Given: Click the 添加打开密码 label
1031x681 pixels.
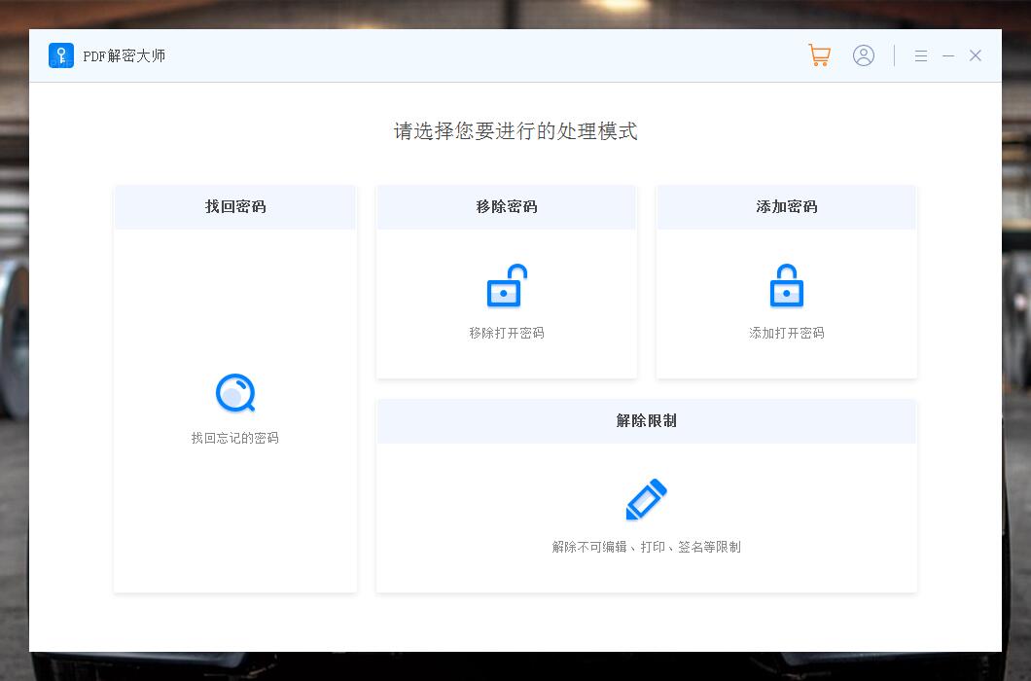Looking at the screenshot, I should (x=786, y=333).
